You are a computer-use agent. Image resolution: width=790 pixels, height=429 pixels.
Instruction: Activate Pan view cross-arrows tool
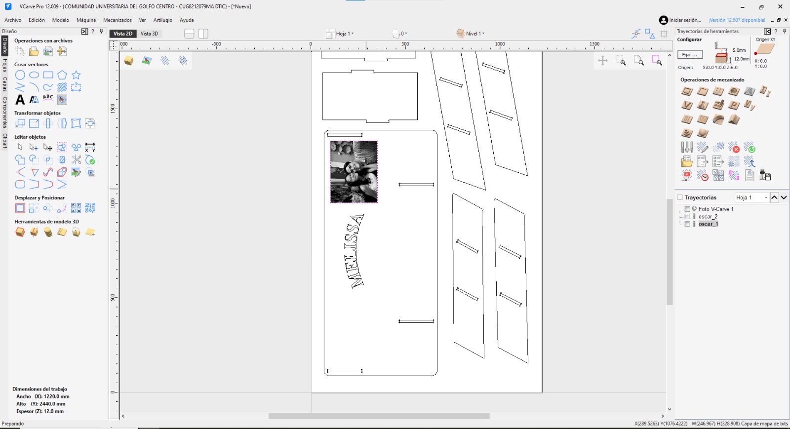pos(602,61)
